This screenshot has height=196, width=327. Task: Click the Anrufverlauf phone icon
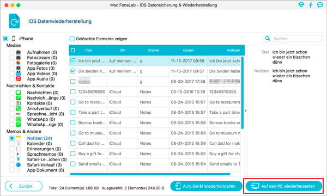(x=19, y=108)
